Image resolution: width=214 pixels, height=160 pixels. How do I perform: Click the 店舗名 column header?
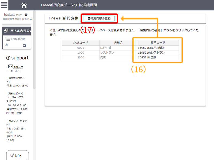tap(118, 43)
